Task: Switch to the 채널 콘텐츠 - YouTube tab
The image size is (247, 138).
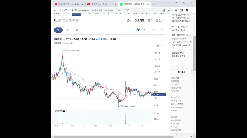Action: tap(69, 4)
